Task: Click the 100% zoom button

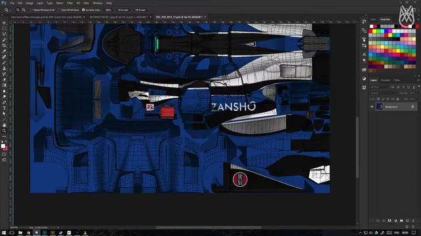Action: coord(108,10)
